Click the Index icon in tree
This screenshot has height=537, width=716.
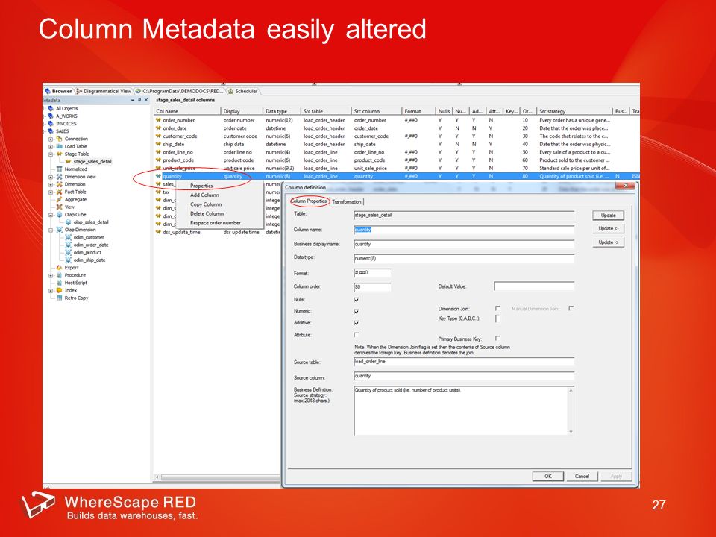click(x=59, y=290)
